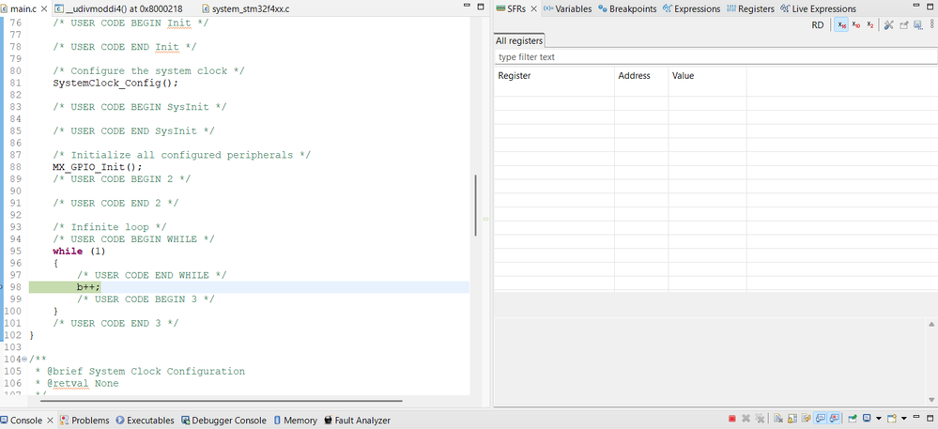Screen dimensions: 938x429
Task: Click the editor vertical scrollbar
Action: tap(476, 206)
